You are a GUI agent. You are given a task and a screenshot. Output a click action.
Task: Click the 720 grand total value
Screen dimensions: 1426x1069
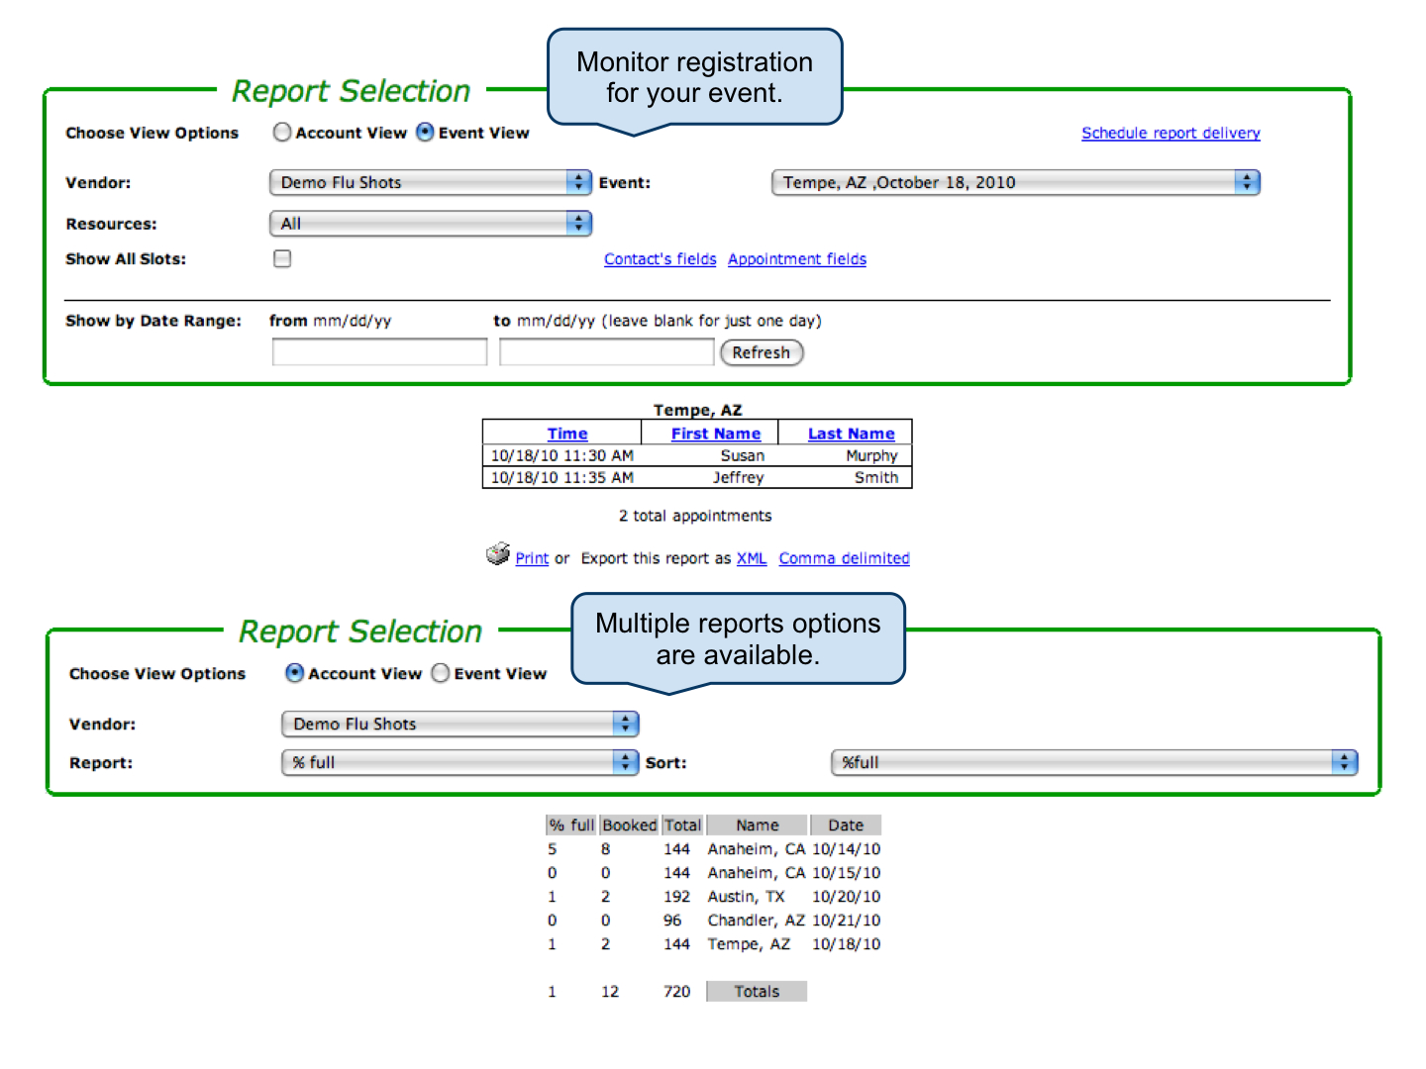click(x=677, y=992)
